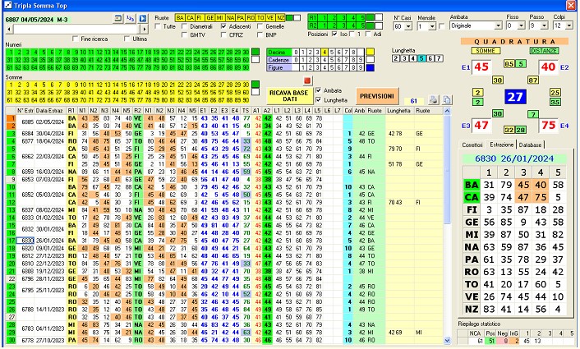
Task: Open the Fisso dropdown
Action: click(521, 25)
